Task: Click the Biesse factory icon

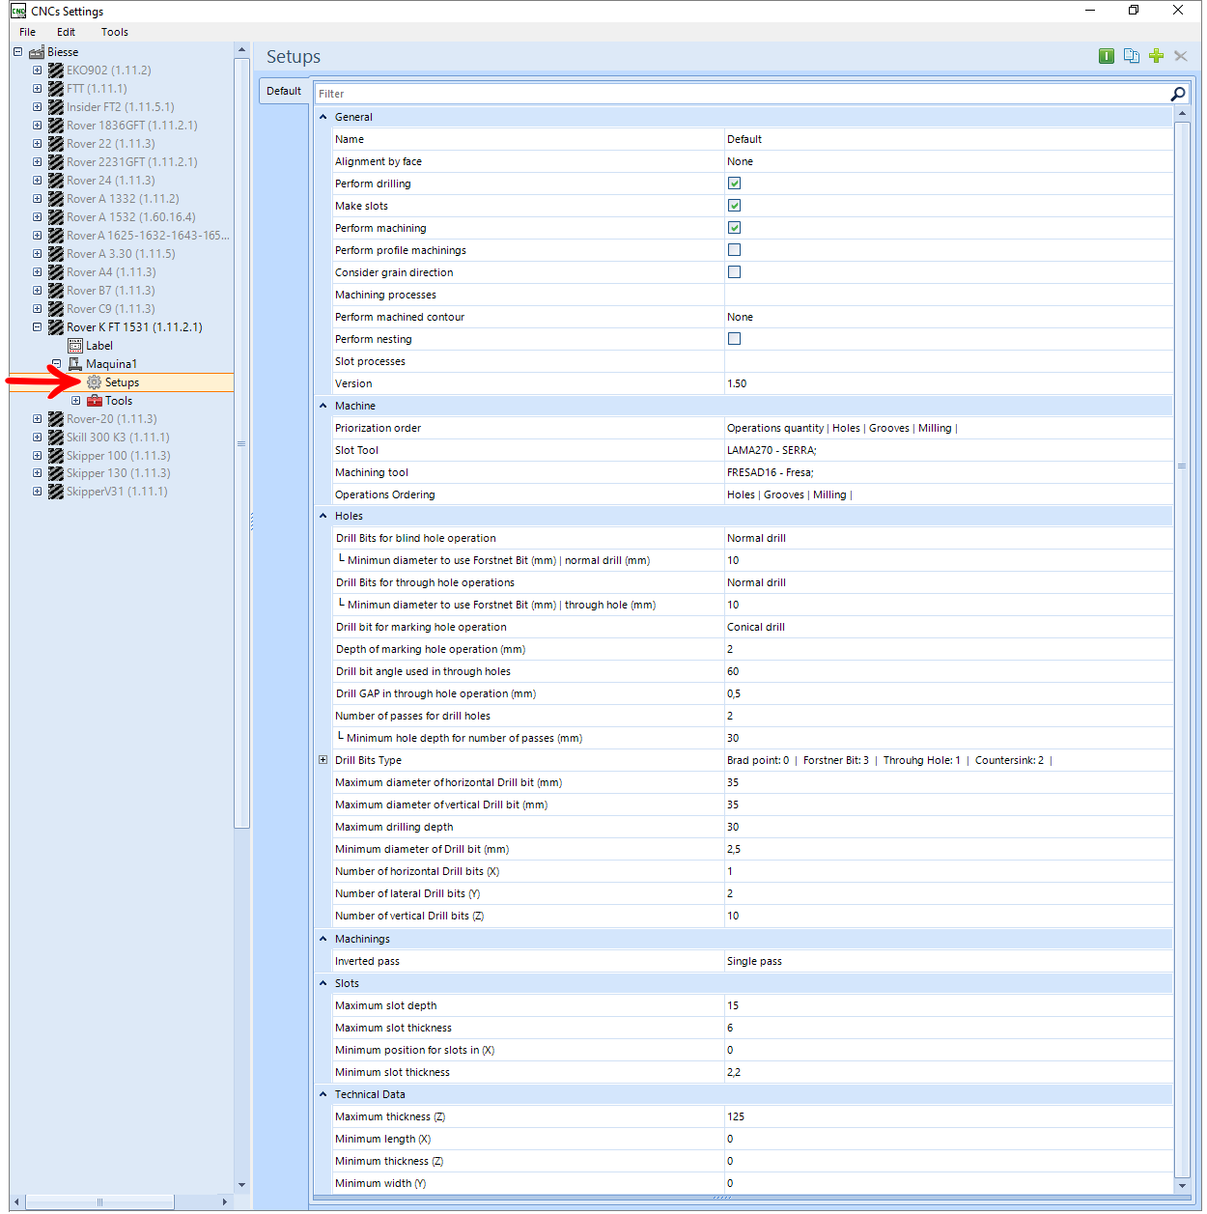Action: pos(37,52)
